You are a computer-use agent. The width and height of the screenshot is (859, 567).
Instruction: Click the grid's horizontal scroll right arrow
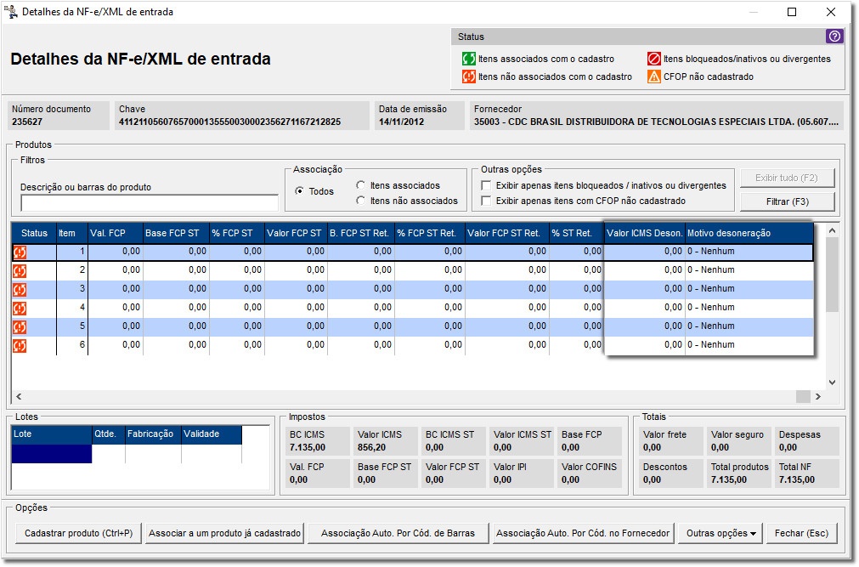(818, 396)
